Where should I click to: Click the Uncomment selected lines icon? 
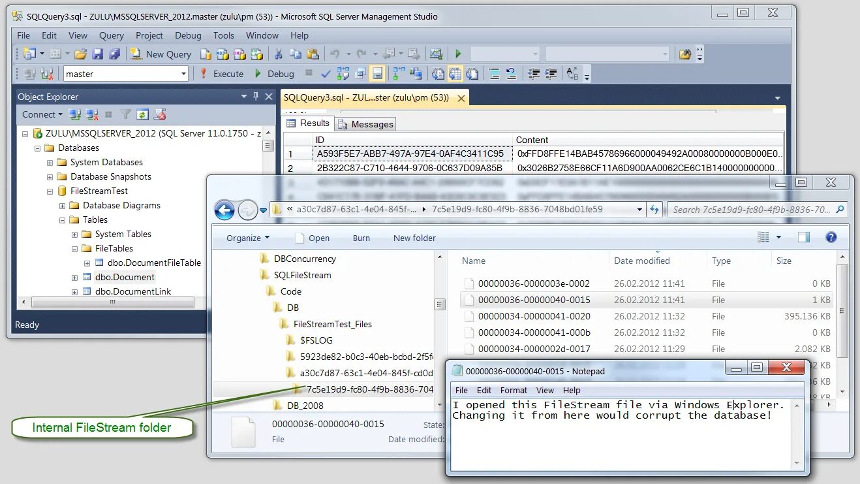click(512, 74)
